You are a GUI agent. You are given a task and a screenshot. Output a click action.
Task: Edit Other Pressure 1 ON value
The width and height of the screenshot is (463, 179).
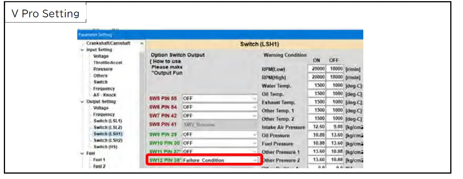pos(317,152)
